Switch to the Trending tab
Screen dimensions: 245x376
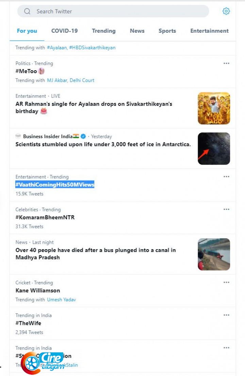[103, 31]
